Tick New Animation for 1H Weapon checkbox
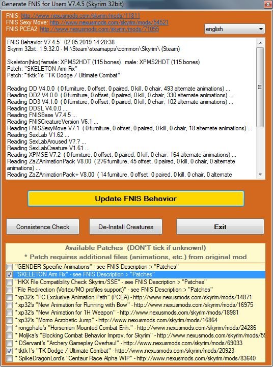This screenshot has height=367, width=273. pos(10,313)
